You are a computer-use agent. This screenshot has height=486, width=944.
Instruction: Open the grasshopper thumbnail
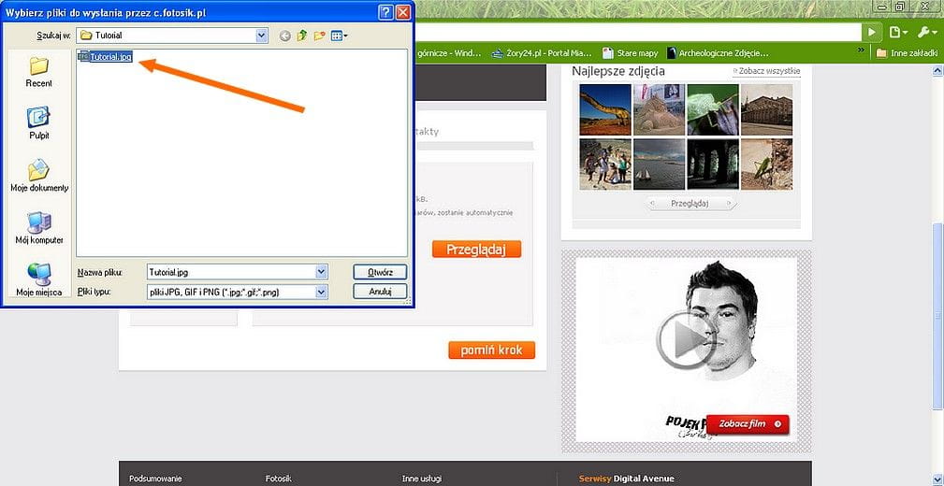tap(766, 164)
